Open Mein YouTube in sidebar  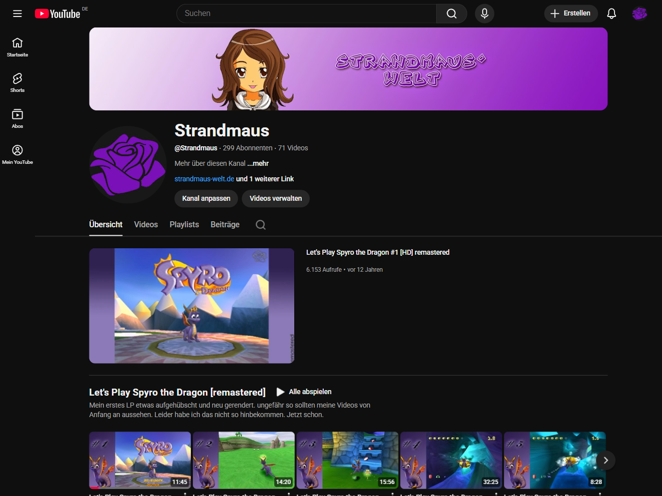tap(17, 154)
